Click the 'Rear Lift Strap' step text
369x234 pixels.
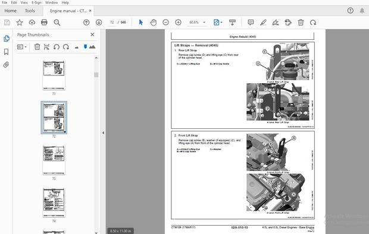tap(187, 50)
